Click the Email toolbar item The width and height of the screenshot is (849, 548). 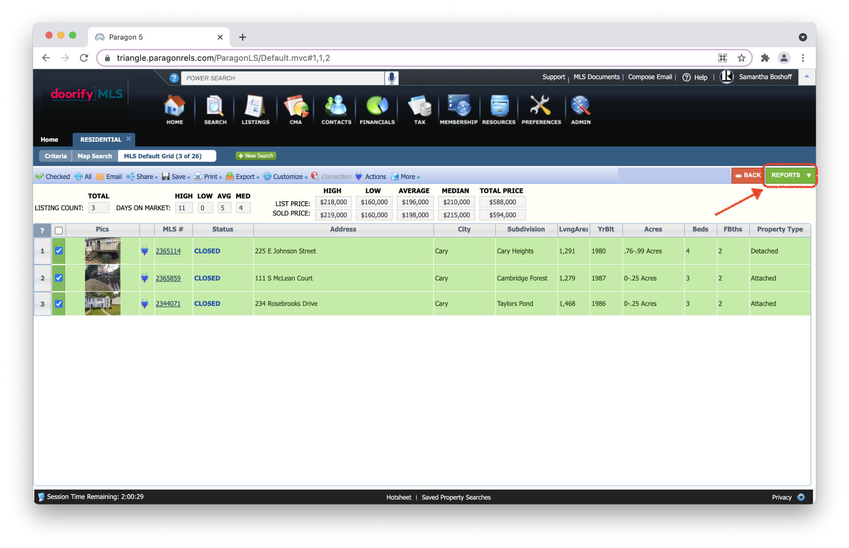click(109, 177)
